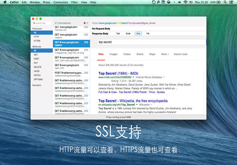Click the lock icon on the selected /search row

[x=61, y=42]
